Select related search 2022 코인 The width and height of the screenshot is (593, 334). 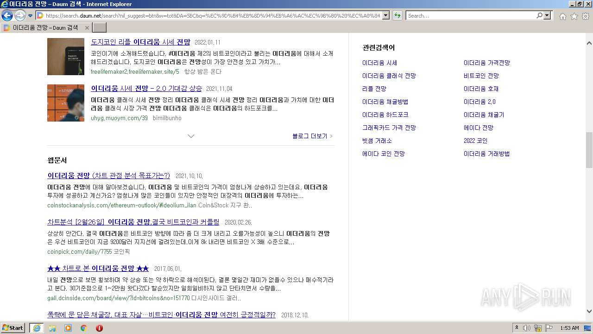point(476,141)
